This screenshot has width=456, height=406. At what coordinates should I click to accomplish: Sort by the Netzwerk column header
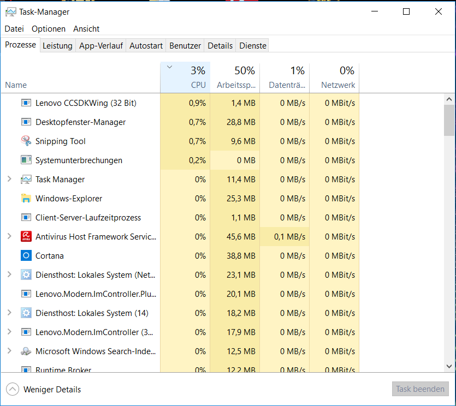pos(334,77)
